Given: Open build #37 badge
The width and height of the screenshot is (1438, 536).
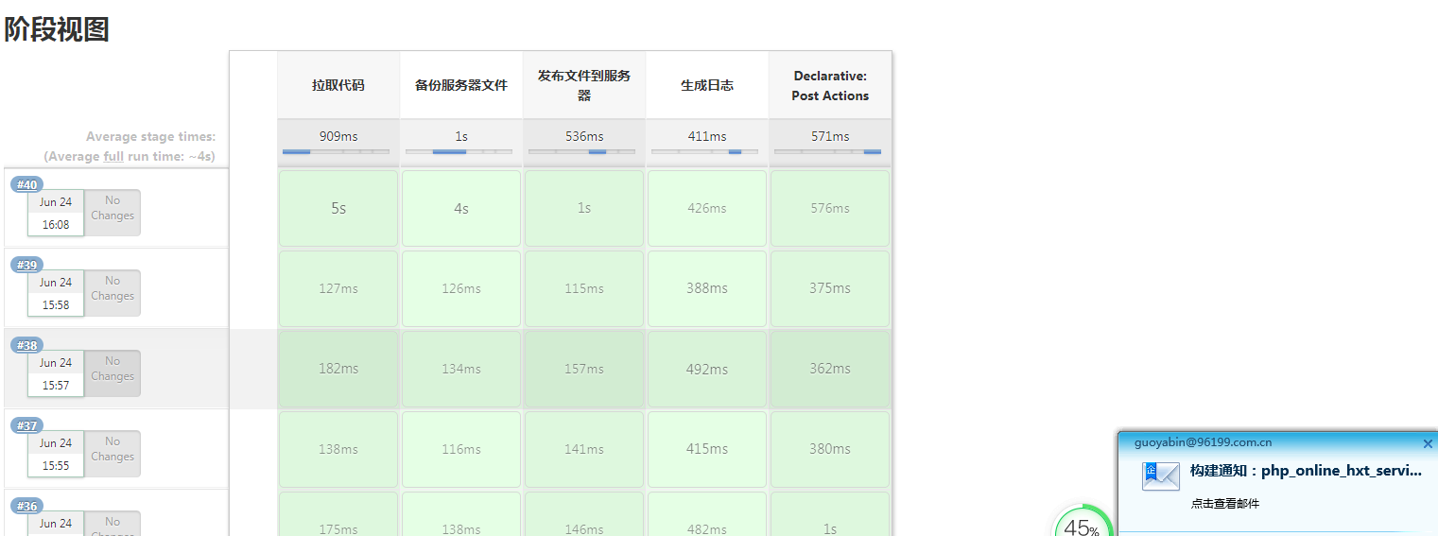Looking at the screenshot, I should [x=26, y=425].
